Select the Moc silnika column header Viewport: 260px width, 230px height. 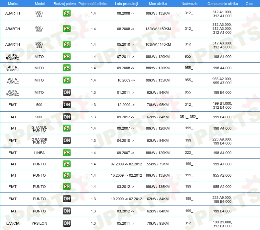pos(158,3)
